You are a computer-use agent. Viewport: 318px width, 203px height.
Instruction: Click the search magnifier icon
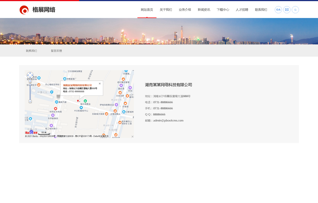(295, 10)
